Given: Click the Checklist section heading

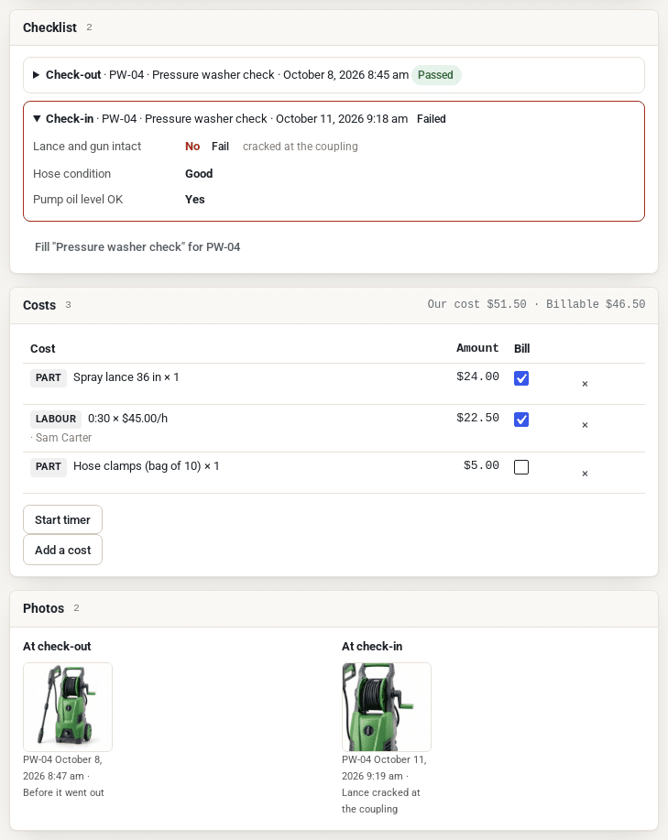Looking at the screenshot, I should (x=49, y=27).
